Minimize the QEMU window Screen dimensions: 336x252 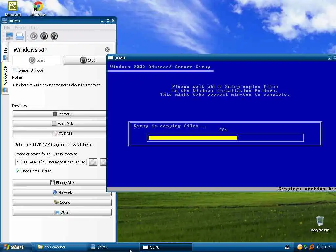[x=329, y=58]
